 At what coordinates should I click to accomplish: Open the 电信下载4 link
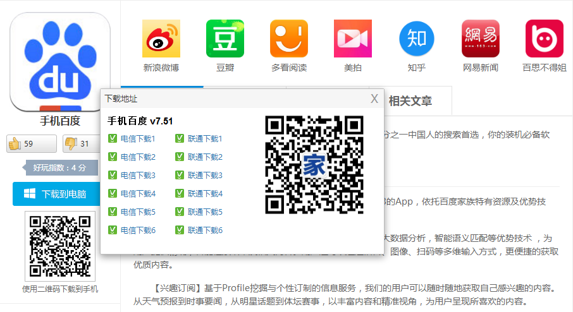[138, 194]
